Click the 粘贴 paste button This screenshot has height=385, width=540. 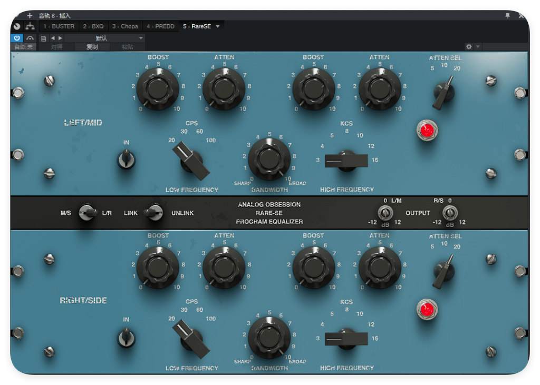(x=128, y=47)
